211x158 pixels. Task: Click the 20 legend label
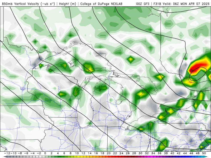click(109, 153)
